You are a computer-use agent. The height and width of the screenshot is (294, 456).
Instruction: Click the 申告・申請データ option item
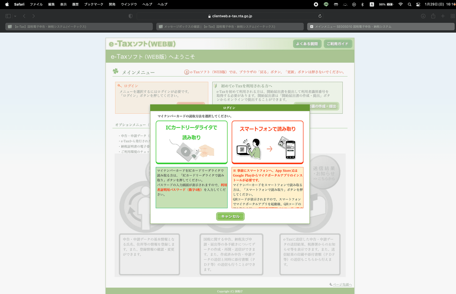tap(134, 136)
